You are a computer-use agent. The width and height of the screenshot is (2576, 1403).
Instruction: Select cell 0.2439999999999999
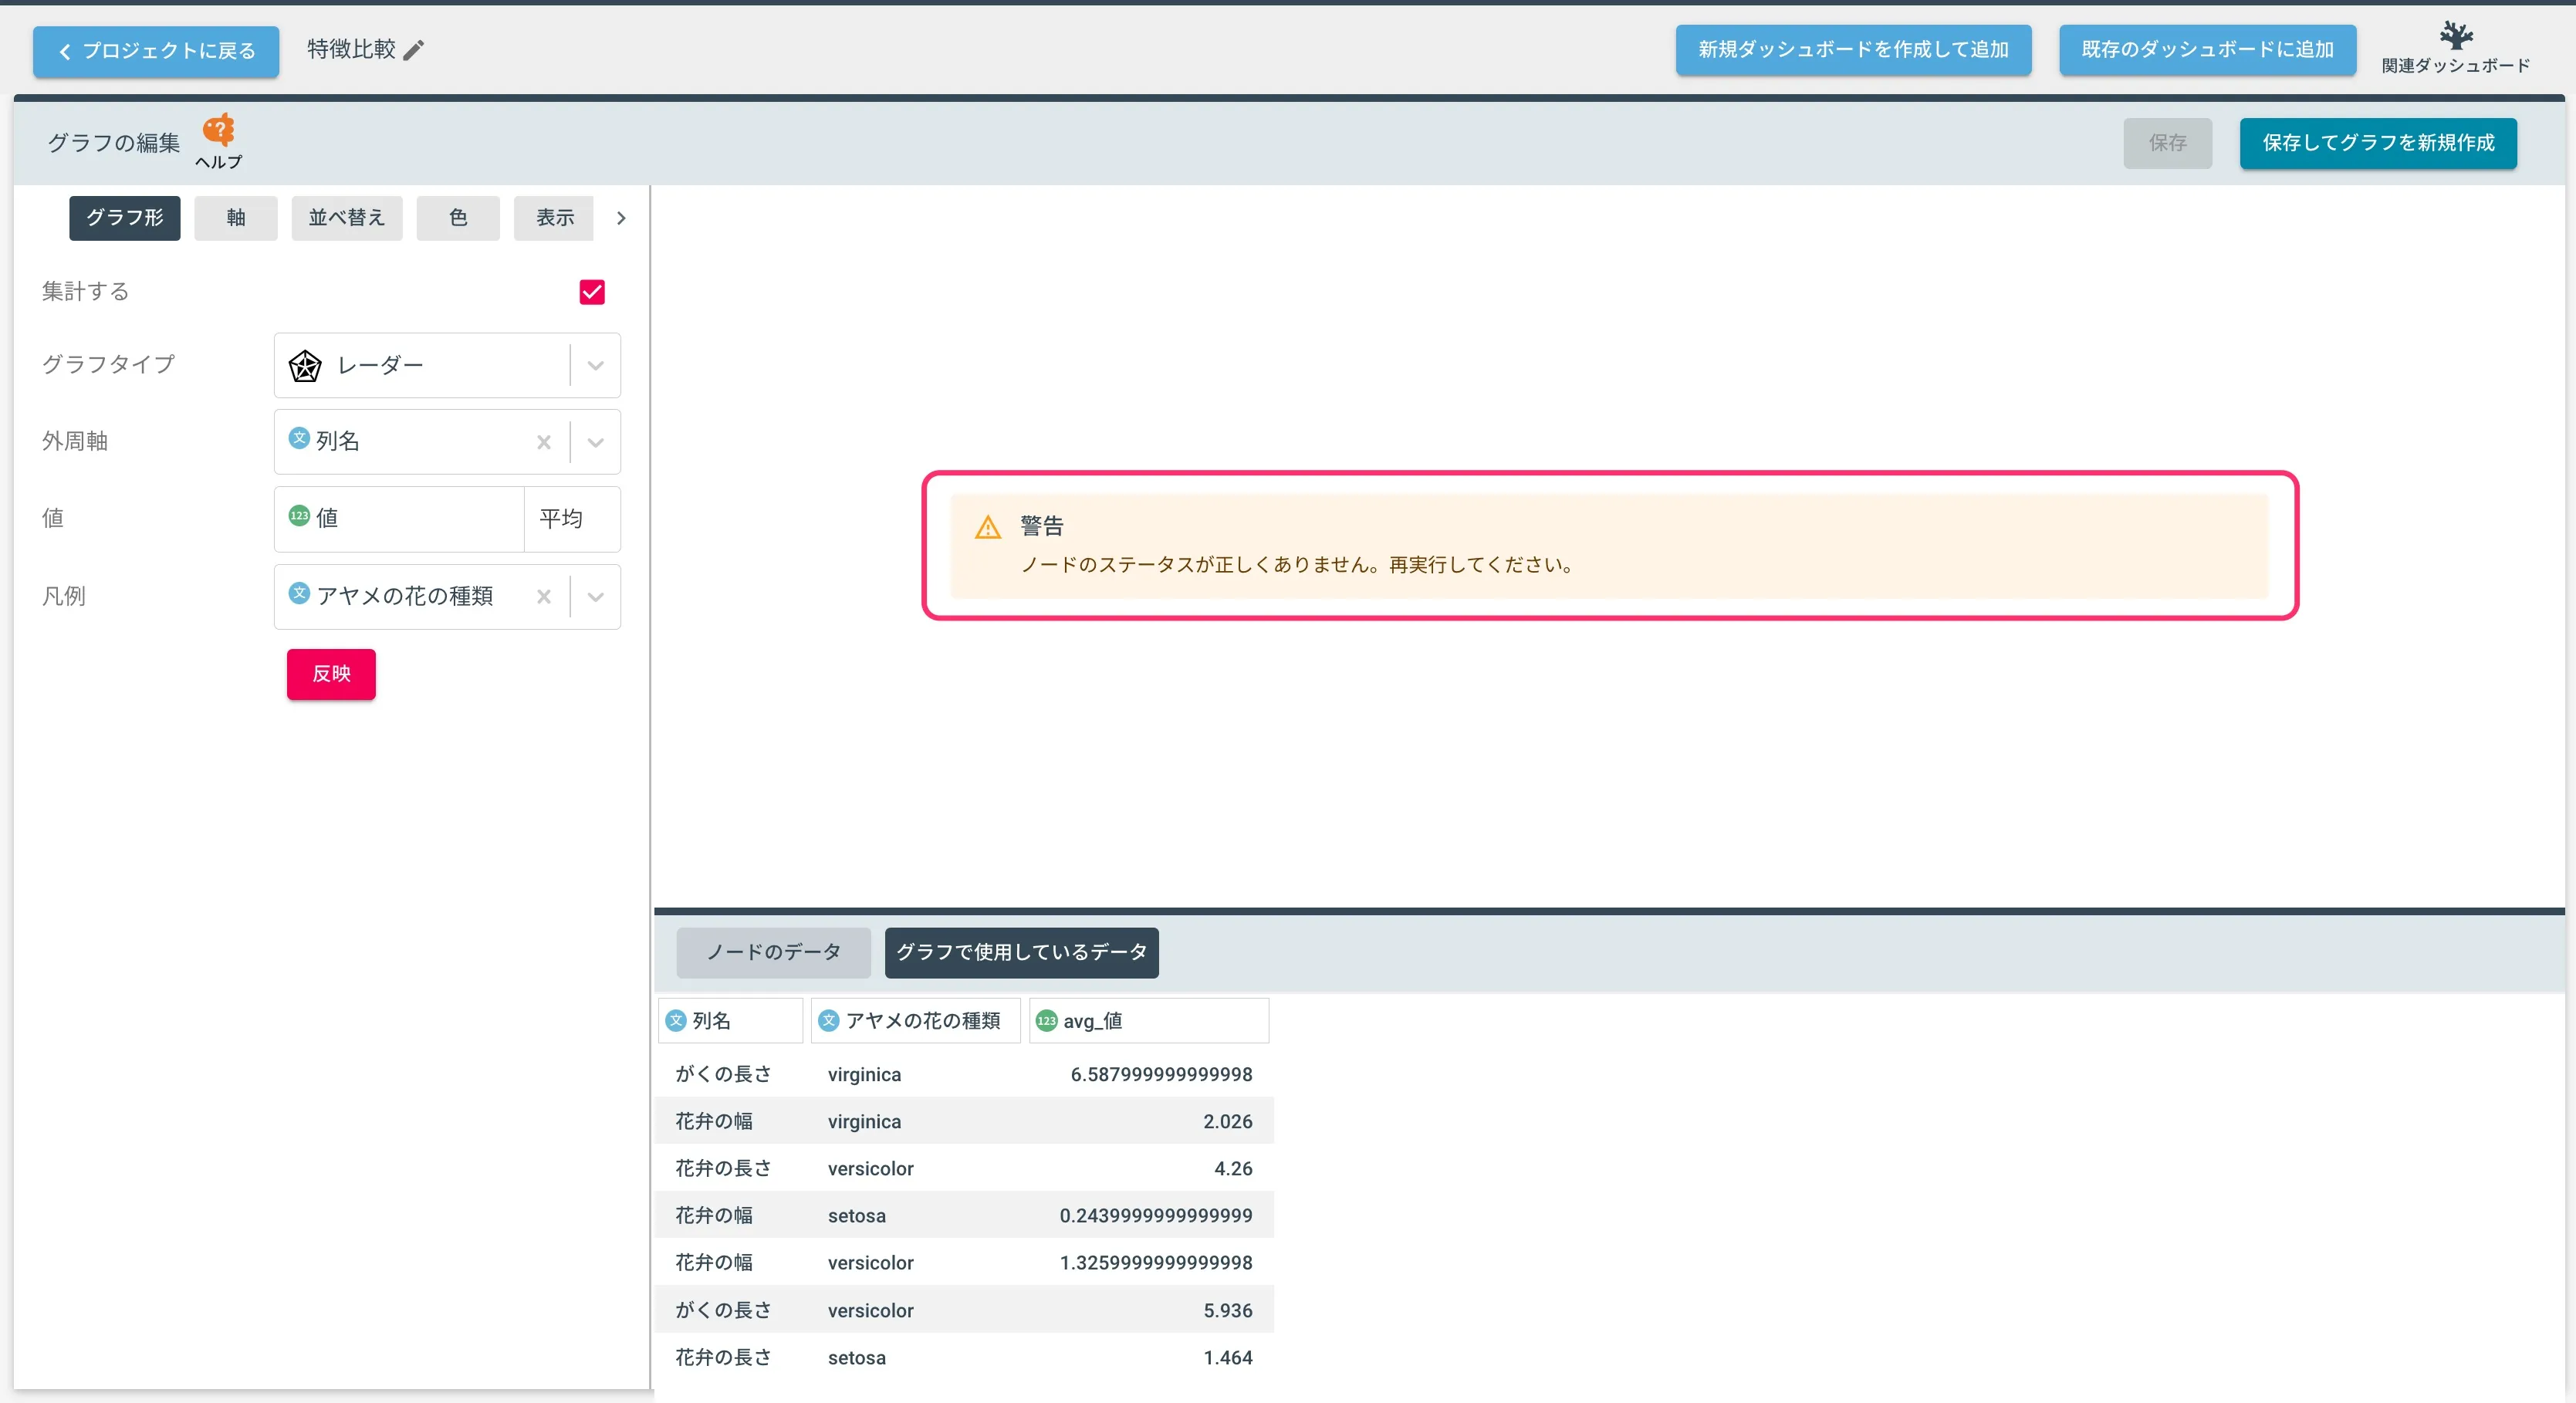pyautogui.click(x=1156, y=1215)
